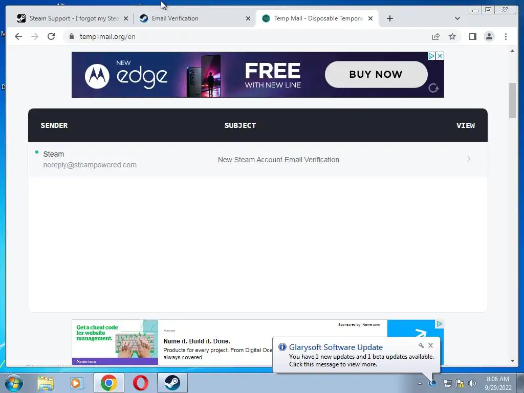Click the network tray icon

pos(447,383)
